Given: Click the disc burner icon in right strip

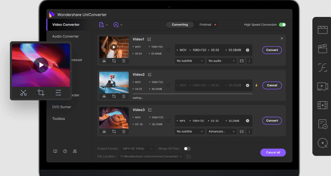Looking at the screenshot, I should [323, 143].
